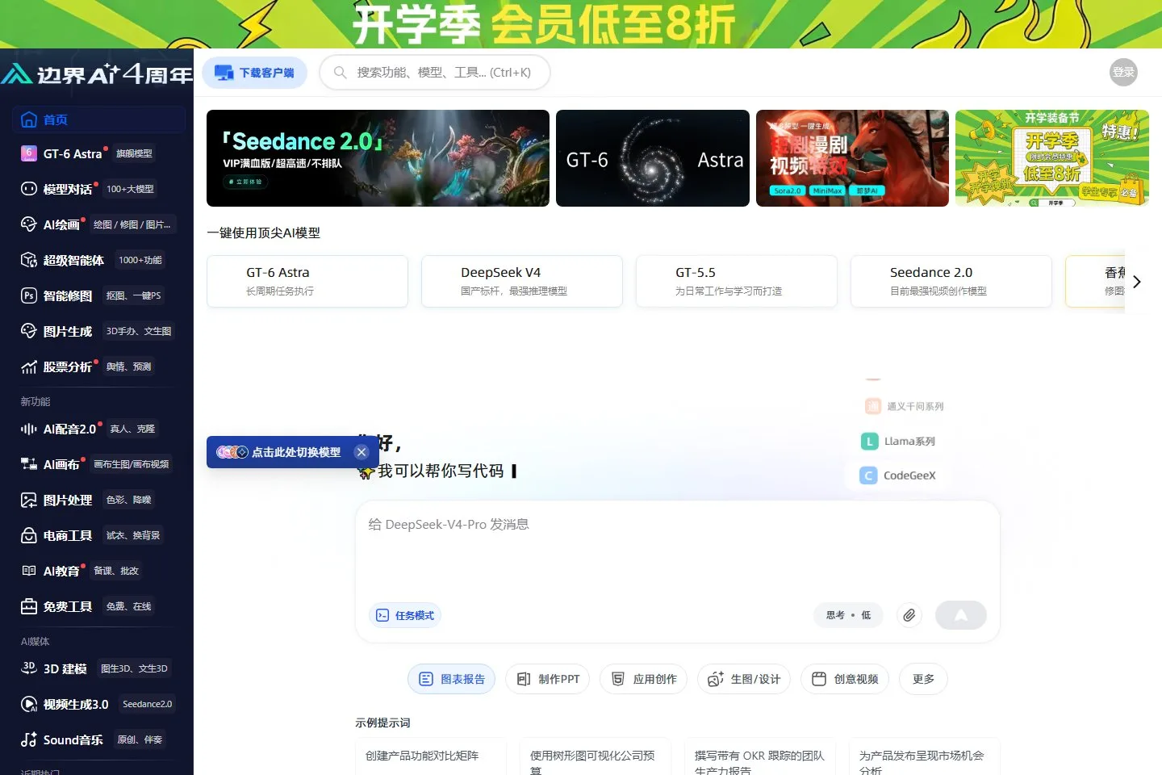1162x775 pixels.
Task: Close the 切换模型 tooltip
Action: pos(362,452)
